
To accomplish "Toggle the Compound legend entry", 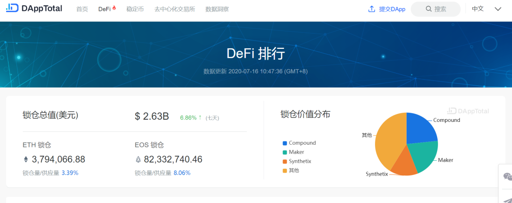I will tap(299, 143).
